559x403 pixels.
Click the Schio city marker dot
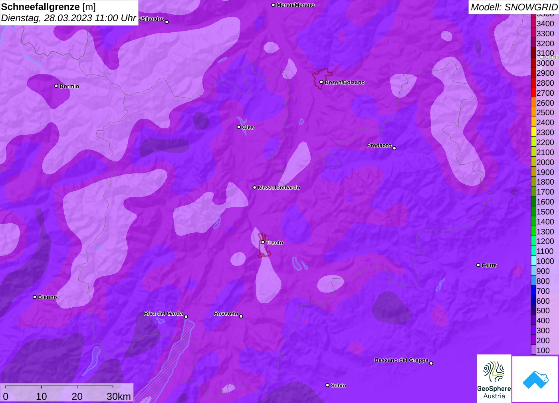[x=327, y=385]
